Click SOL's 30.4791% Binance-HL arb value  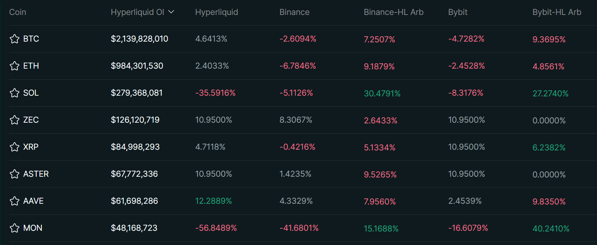click(382, 94)
